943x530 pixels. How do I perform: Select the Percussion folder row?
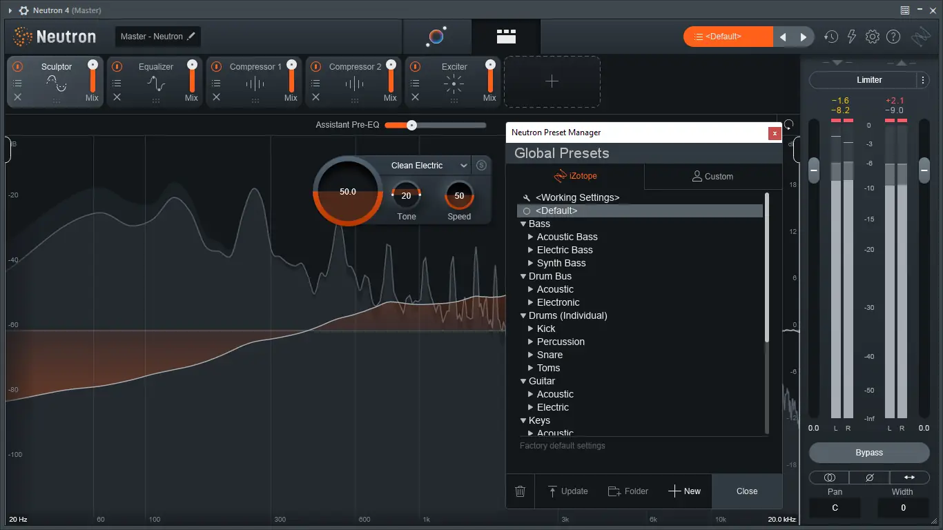640,342
